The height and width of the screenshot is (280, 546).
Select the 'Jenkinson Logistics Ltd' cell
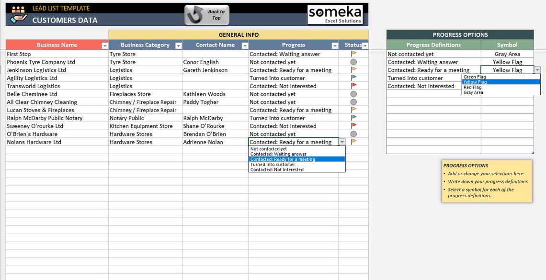[57, 70]
